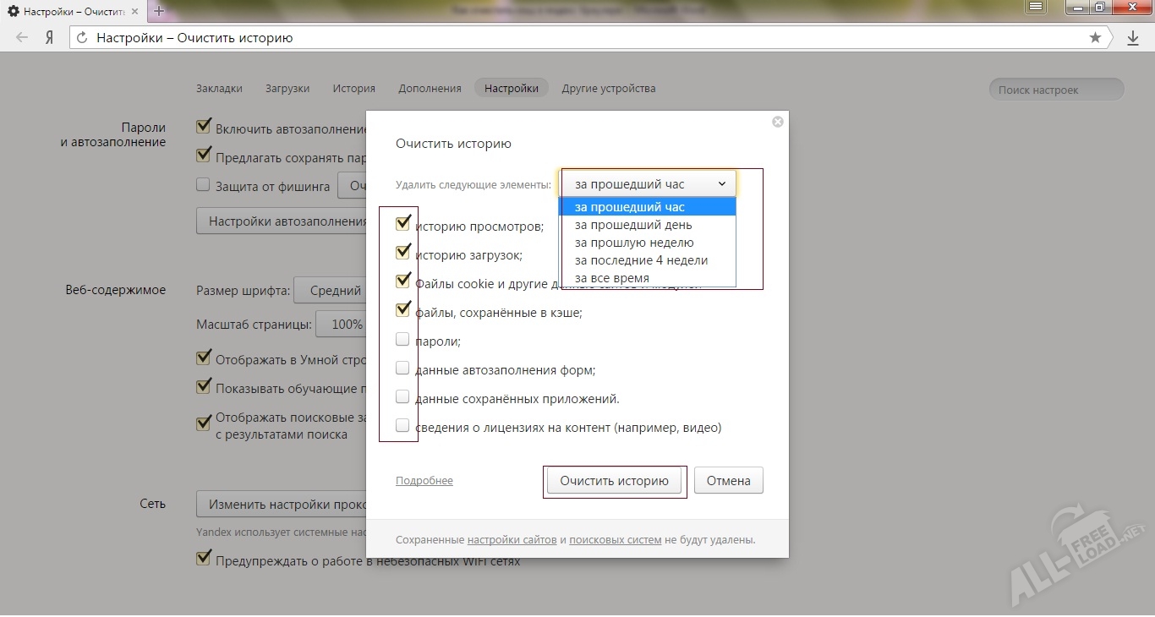Check 'данные автозаполнения форм' checkbox

click(402, 369)
